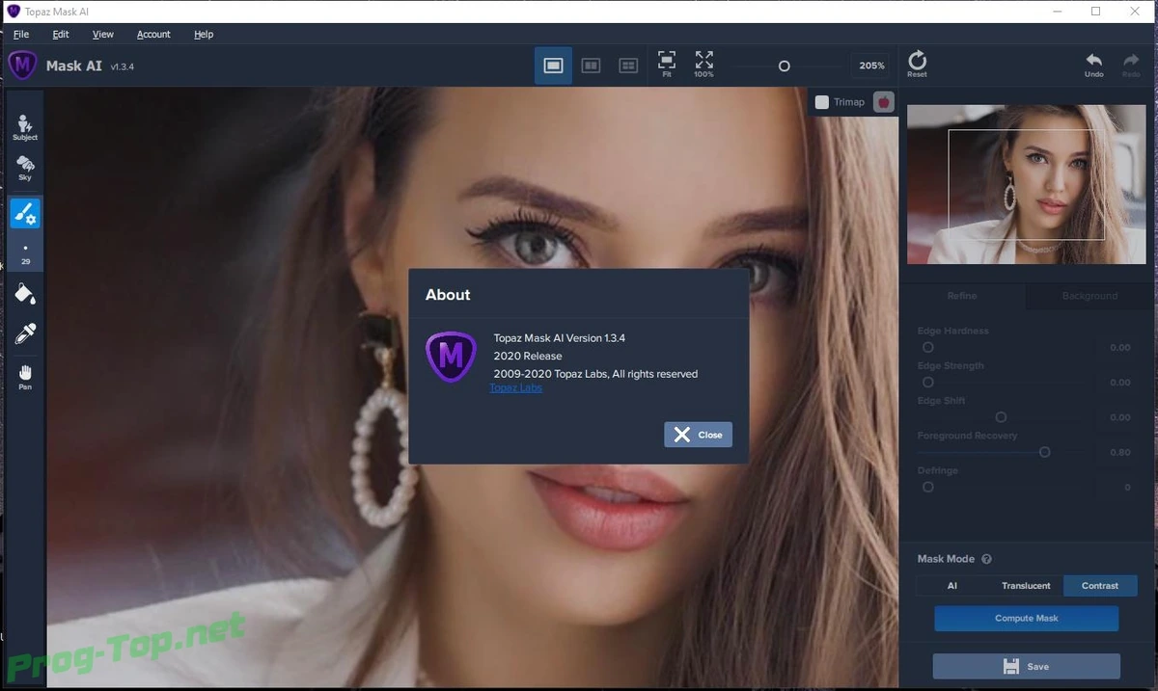Viewport: 1158px width, 691px height.
Task: Zoom to 100% view
Action: [704, 65]
